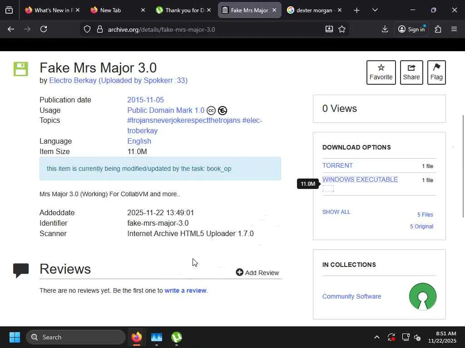Open the Firefox View tab overview icon
The width and height of the screenshot is (465, 348).
[x=9, y=10]
